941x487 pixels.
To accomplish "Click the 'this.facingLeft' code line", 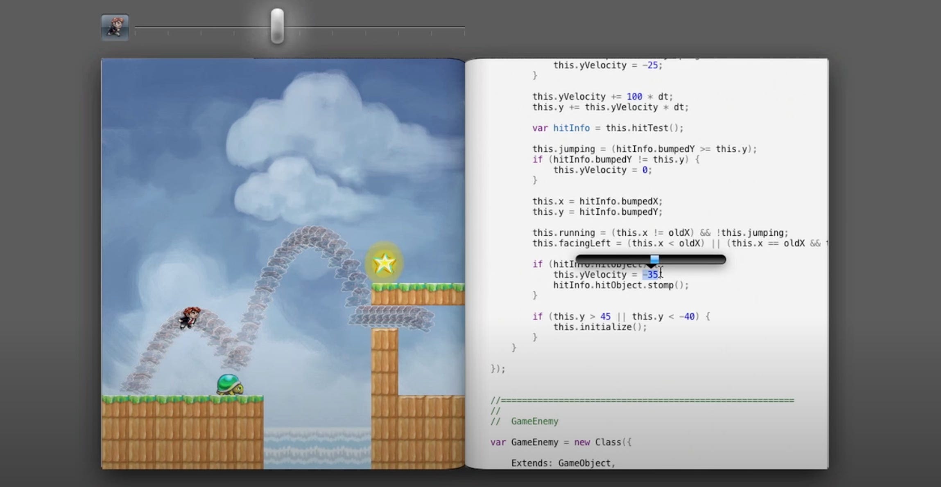I will (679, 243).
